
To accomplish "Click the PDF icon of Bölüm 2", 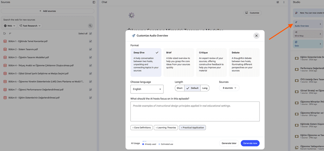I will [x=5, y=49].
